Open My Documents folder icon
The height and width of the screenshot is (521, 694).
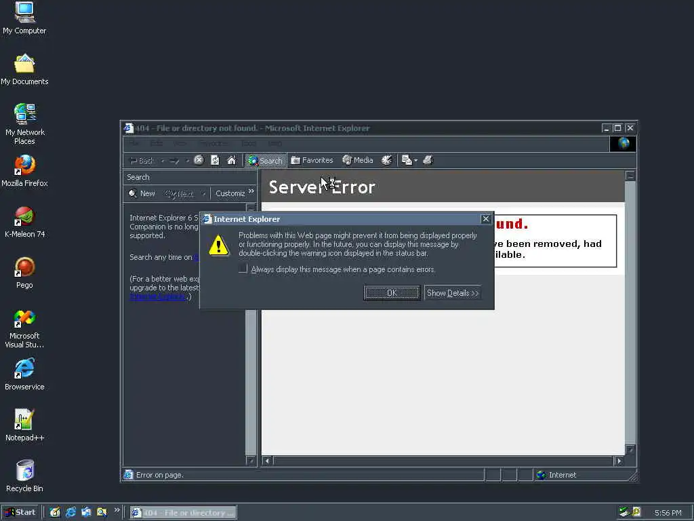pyautogui.click(x=24, y=70)
